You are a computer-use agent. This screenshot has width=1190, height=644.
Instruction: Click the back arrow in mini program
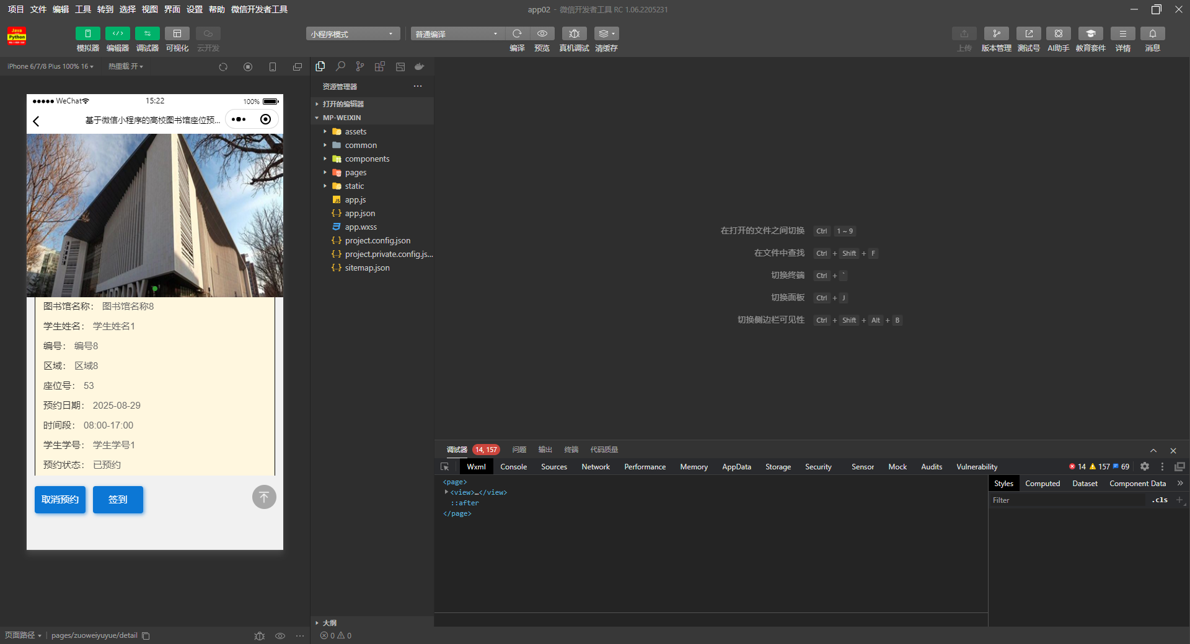[x=36, y=121]
